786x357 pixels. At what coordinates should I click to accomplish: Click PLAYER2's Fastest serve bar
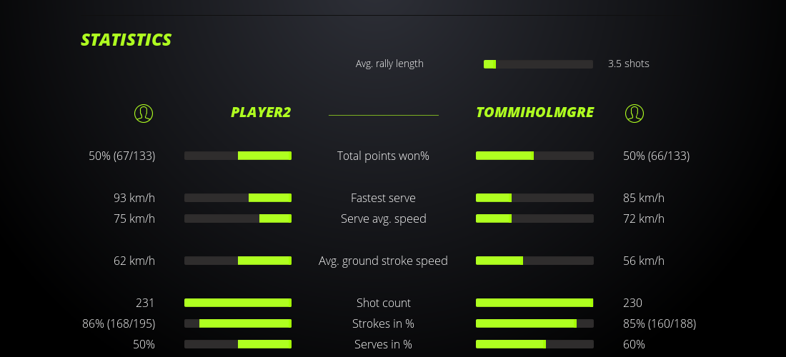pos(238,198)
